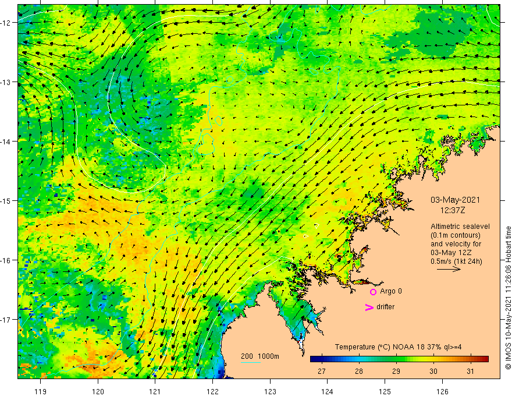Image resolution: width=512 pixels, height=396 pixels.
Task: Click the color bar label 29
Action: click(x=396, y=372)
